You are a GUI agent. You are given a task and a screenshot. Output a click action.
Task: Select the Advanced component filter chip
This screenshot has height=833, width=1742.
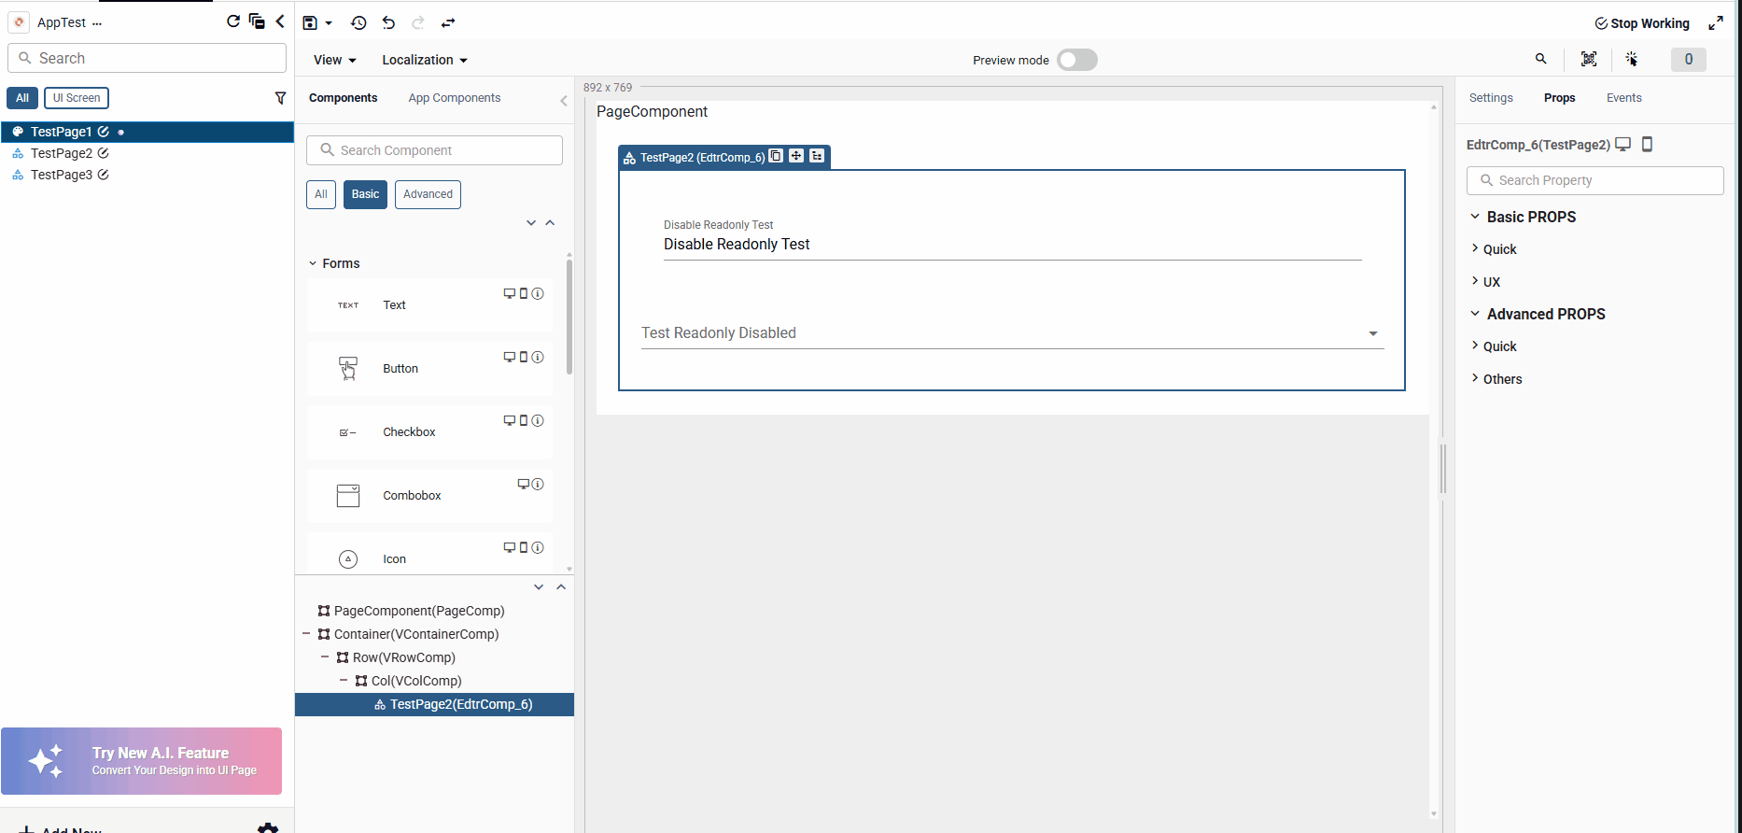(x=428, y=194)
